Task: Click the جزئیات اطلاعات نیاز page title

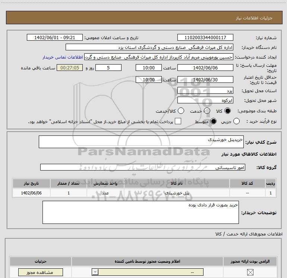Action: click(x=254, y=18)
